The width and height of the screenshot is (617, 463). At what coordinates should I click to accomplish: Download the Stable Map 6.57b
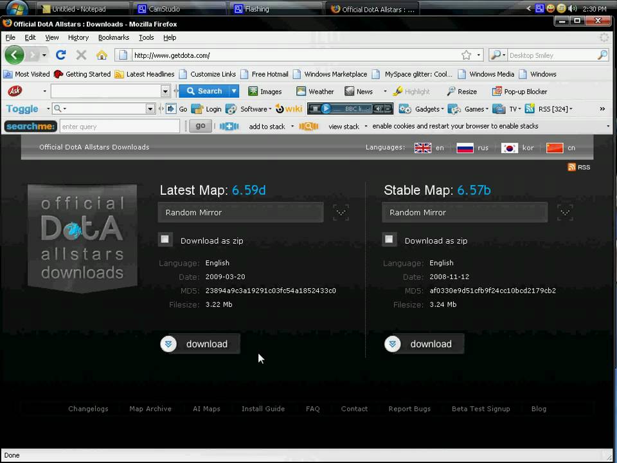coord(424,343)
